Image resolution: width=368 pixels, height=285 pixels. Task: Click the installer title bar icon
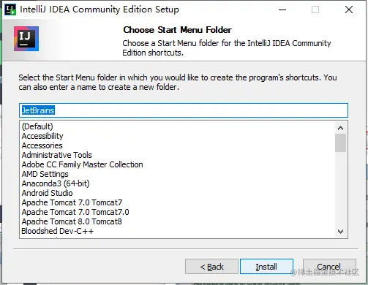coord(10,9)
